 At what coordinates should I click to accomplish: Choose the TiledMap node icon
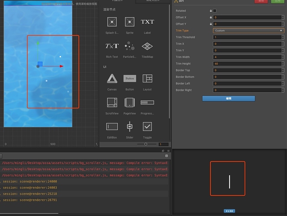pyautogui.click(x=147, y=46)
